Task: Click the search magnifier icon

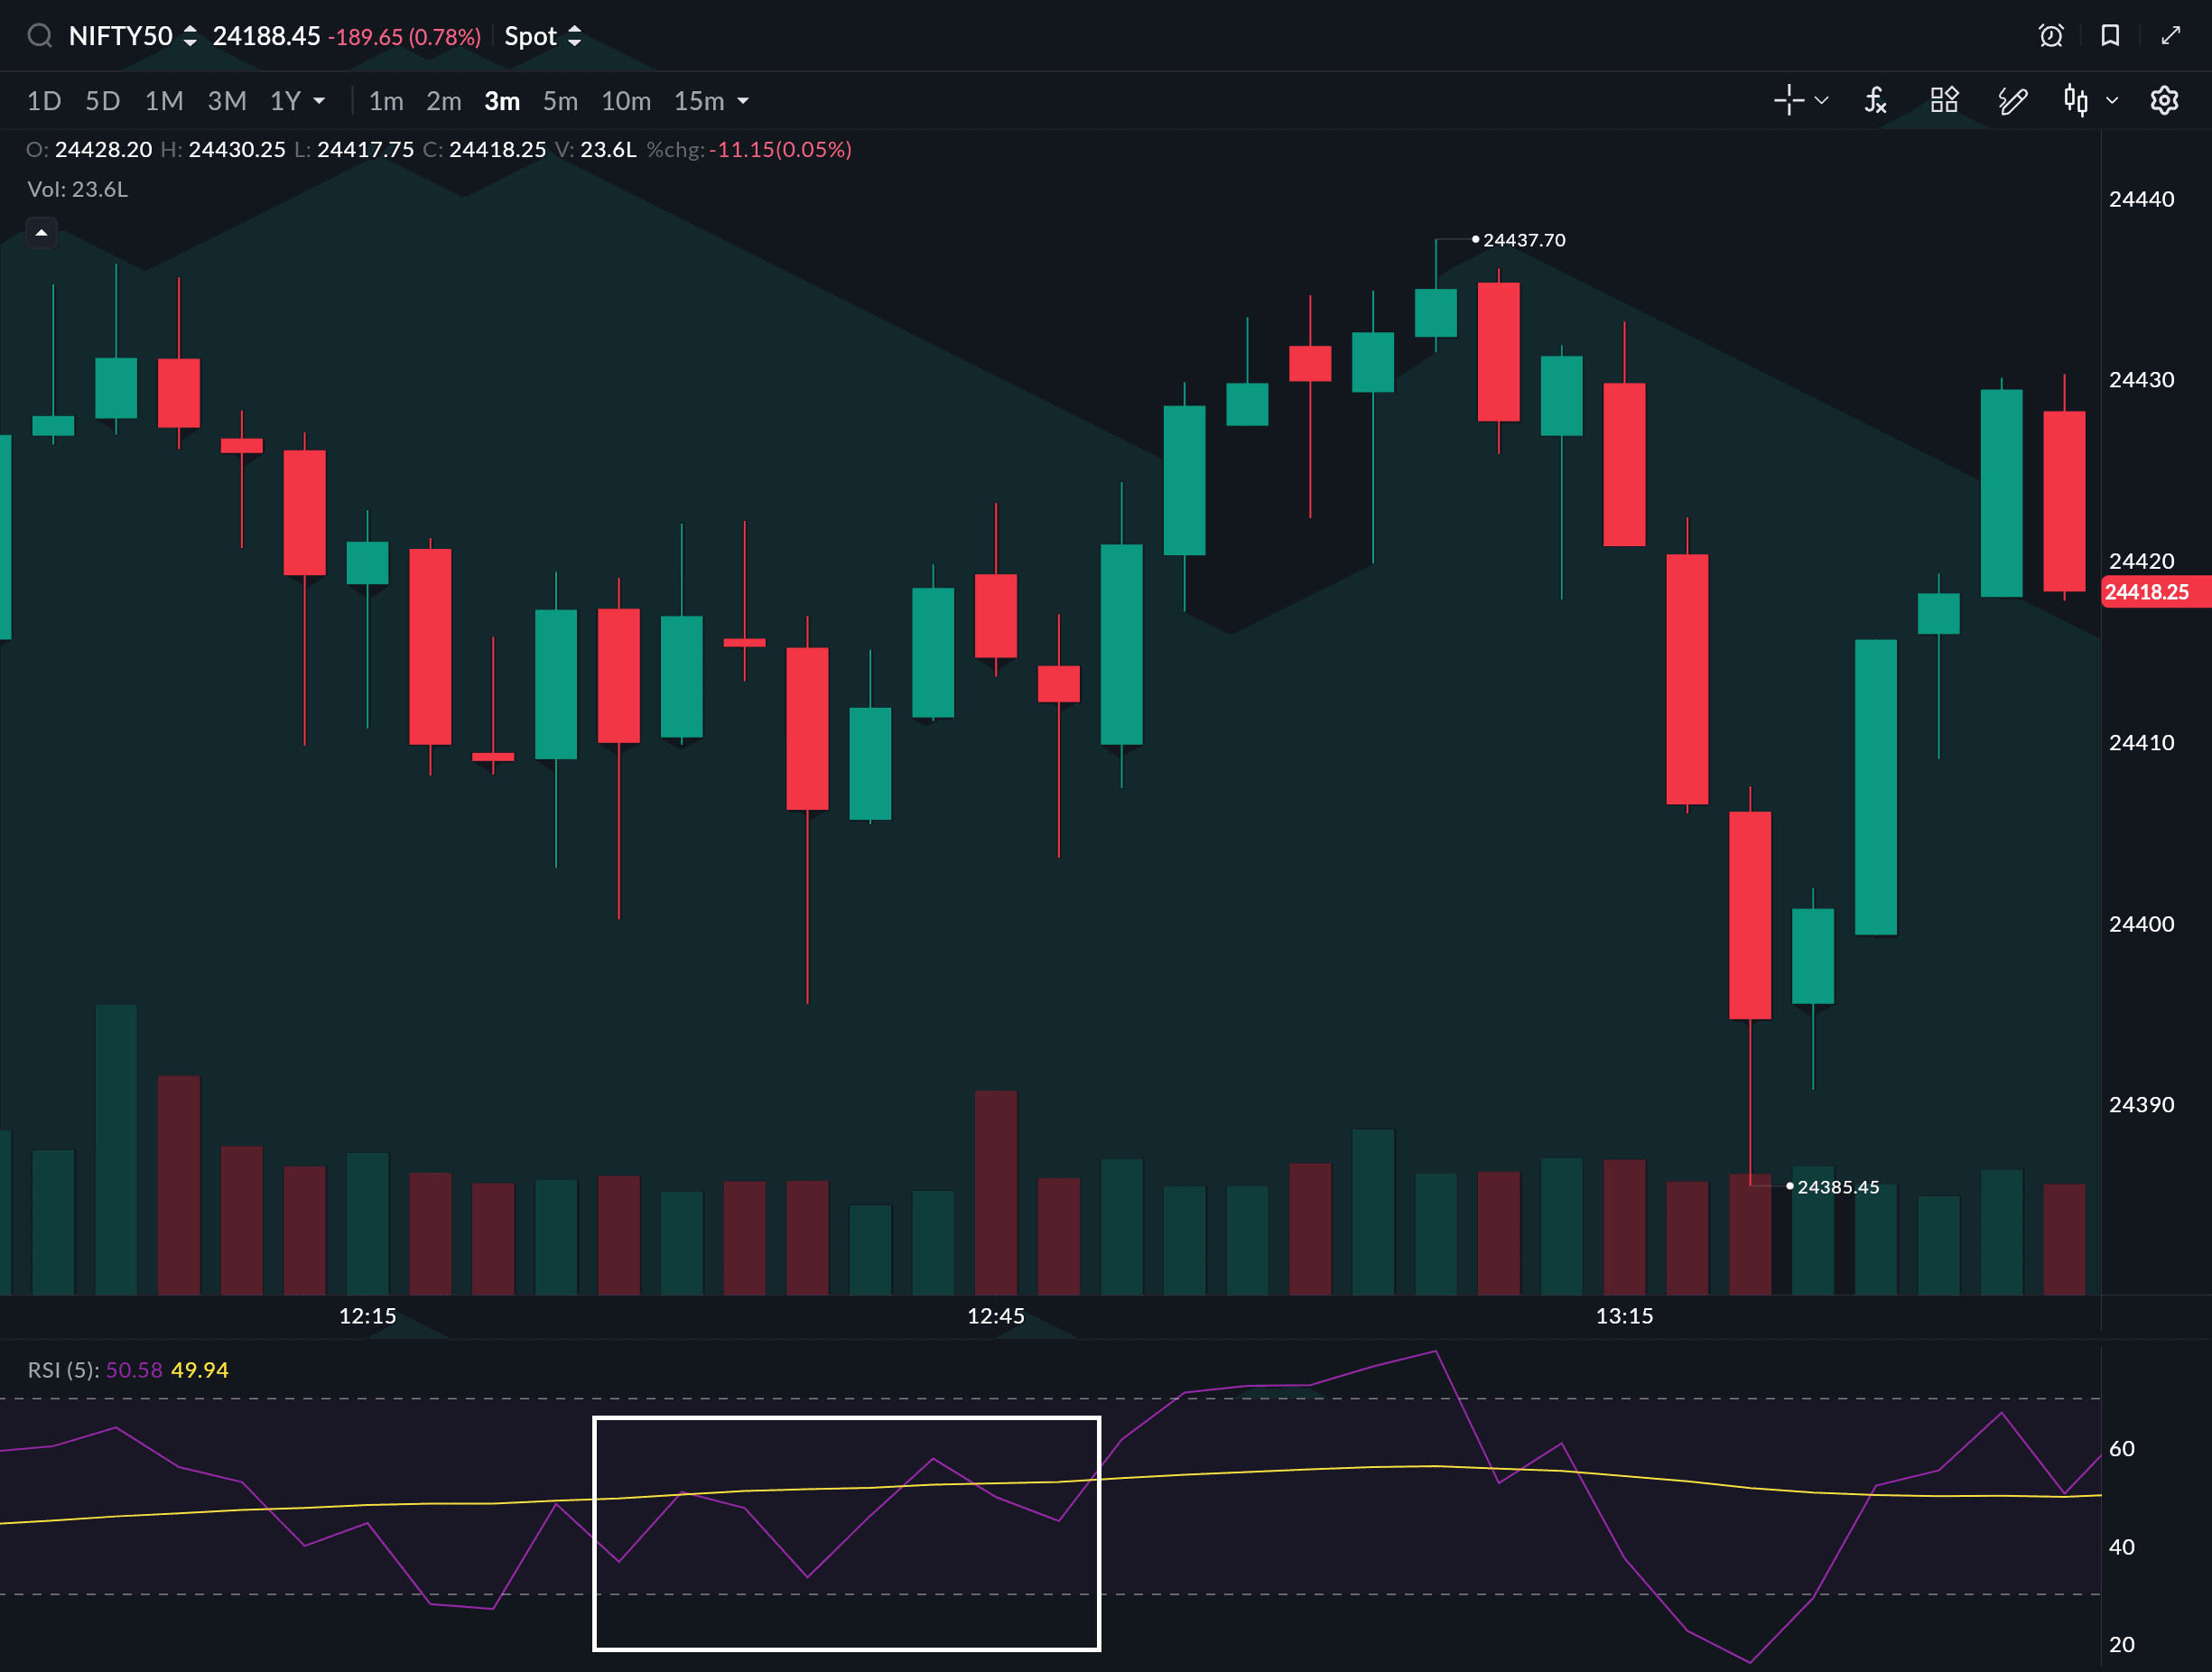Action: (x=39, y=36)
